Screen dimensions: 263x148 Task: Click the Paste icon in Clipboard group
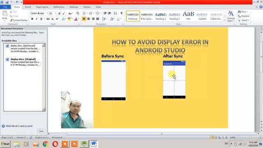(x=5, y=14)
